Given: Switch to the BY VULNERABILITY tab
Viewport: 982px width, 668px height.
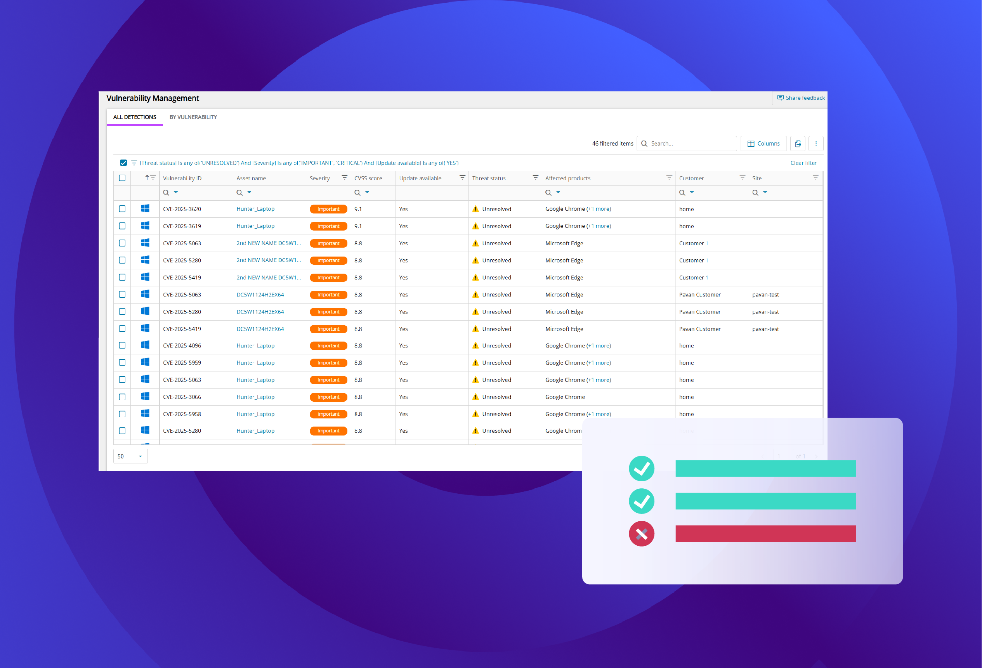Looking at the screenshot, I should pos(193,117).
